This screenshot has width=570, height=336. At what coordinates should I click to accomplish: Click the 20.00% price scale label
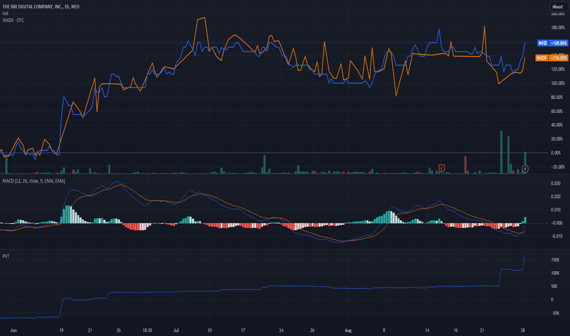(557, 139)
